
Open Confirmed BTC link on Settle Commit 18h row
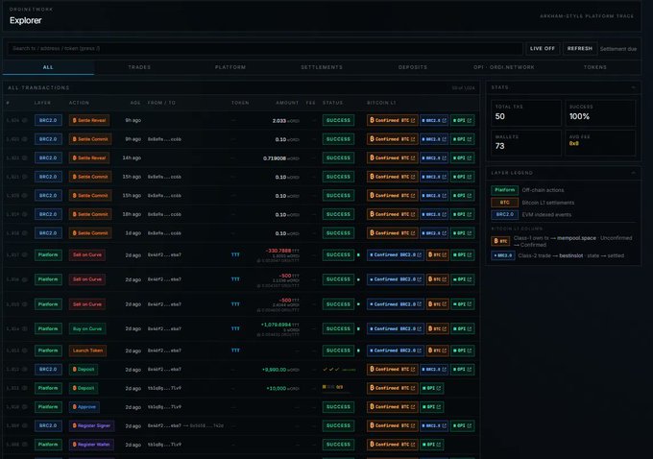pos(393,214)
